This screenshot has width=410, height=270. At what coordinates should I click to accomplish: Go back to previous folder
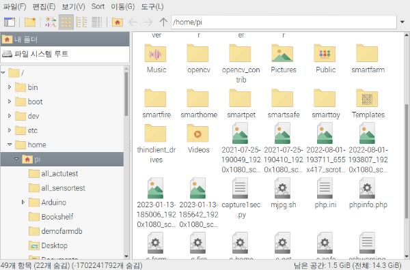tap(133, 22)
